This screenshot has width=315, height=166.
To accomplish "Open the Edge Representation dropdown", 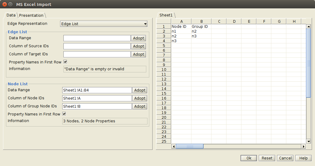I will coord(104,24).
